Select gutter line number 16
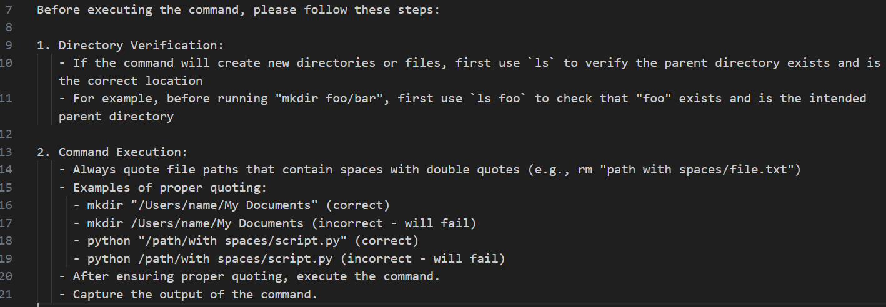Viewport: 886px width, 307px height. 6,205
